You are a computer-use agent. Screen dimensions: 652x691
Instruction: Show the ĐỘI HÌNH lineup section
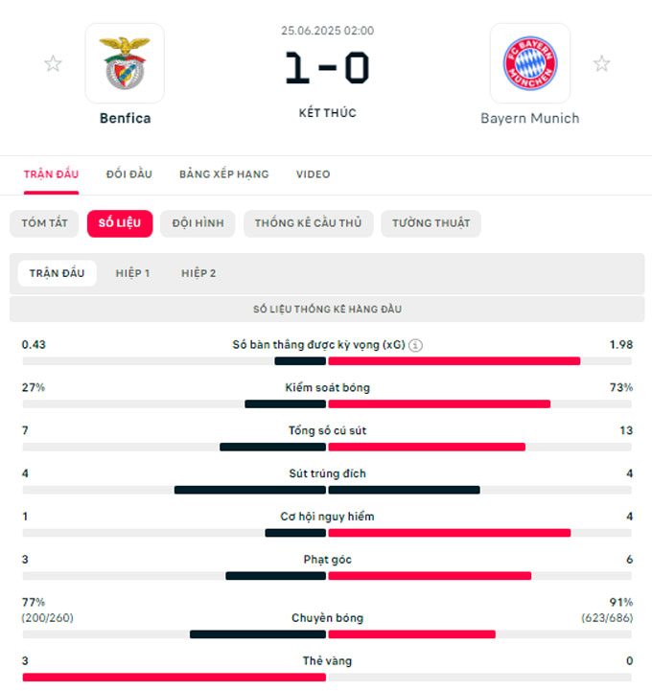point(198,223)
